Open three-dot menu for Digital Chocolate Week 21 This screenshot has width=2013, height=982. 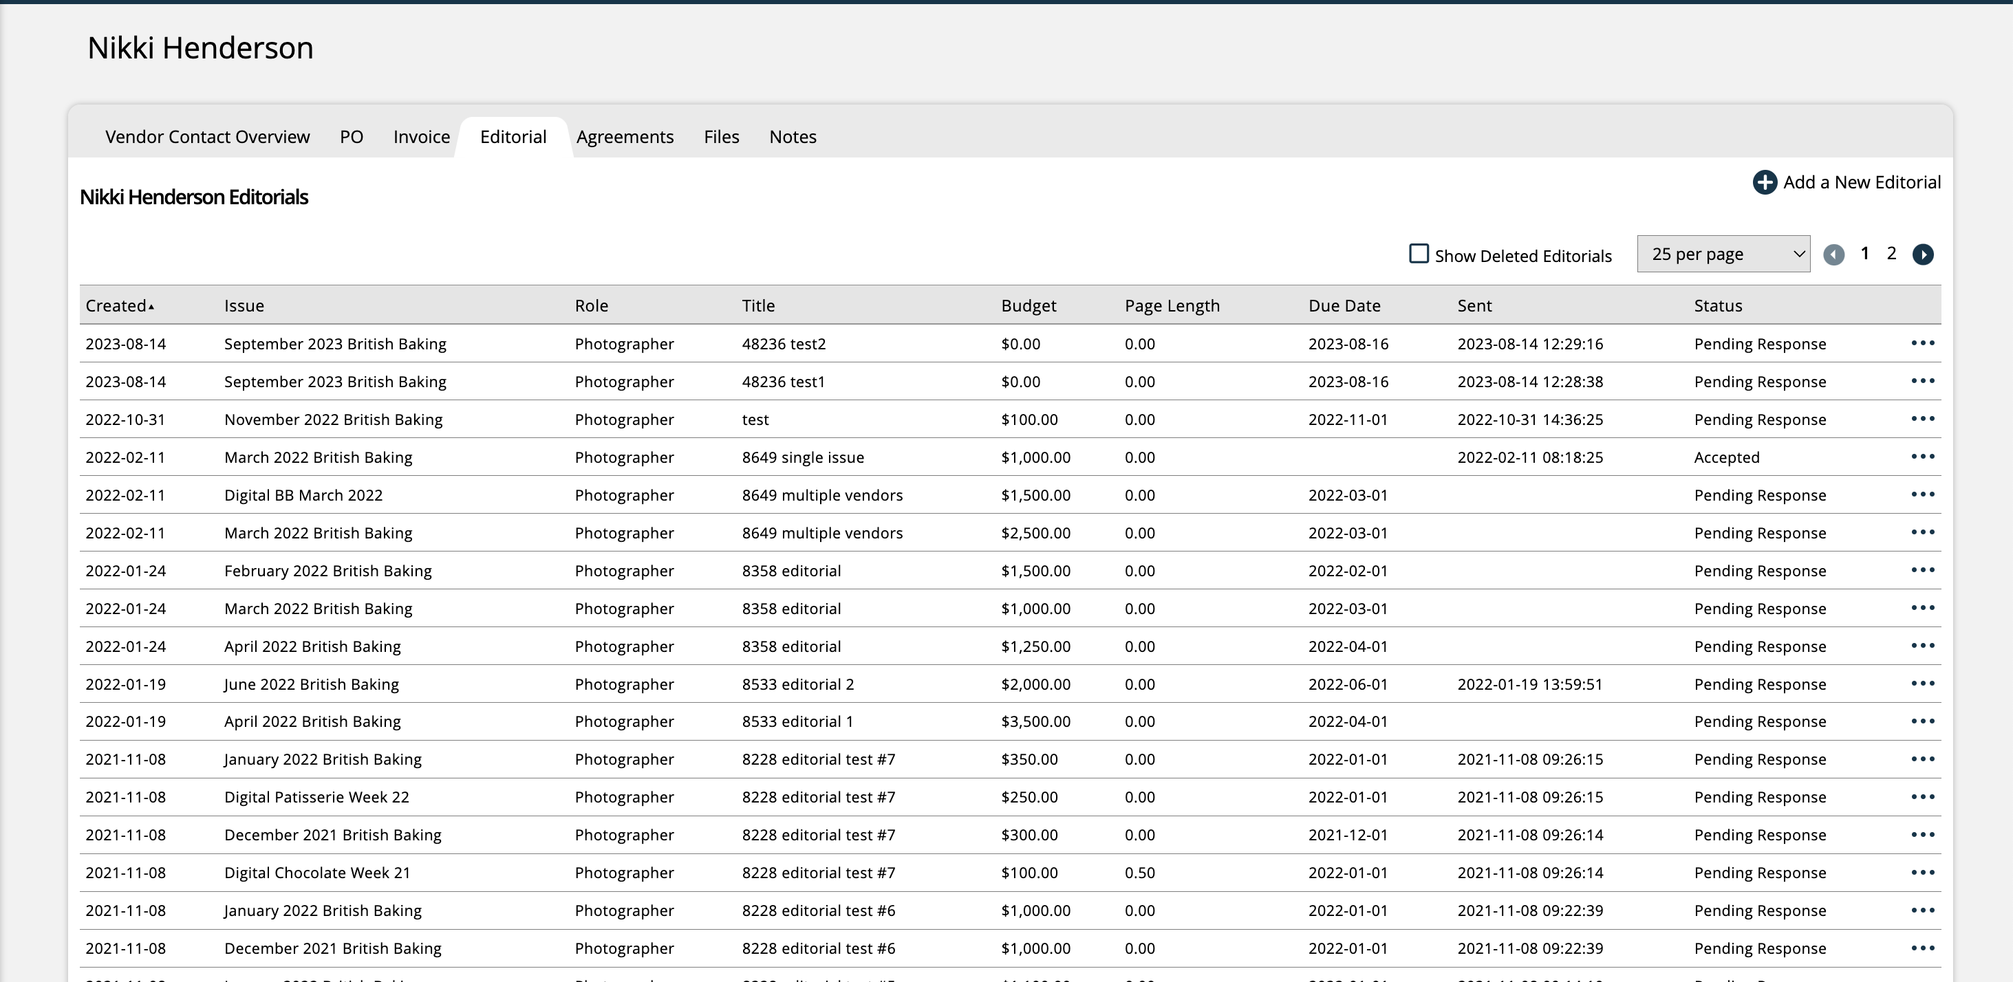coord(1922,873)
